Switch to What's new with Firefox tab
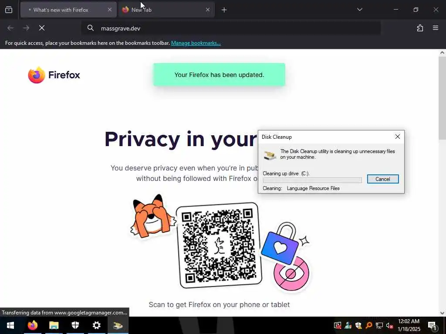Screen dimensions: 446x334 68,10
